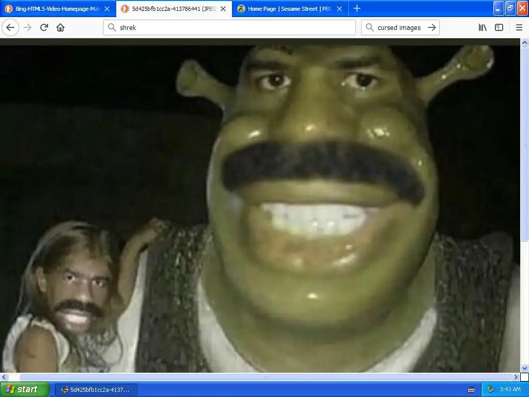Open the browser home page

coord(60,27)
